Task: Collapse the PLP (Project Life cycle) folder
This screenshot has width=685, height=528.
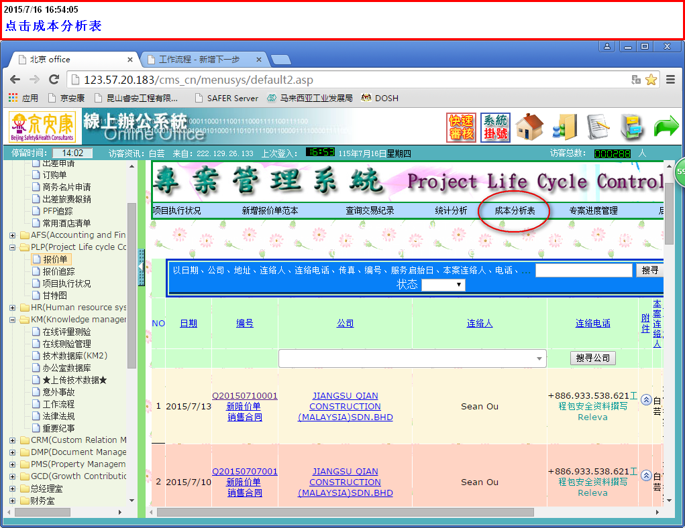Action: pos(13,247)
